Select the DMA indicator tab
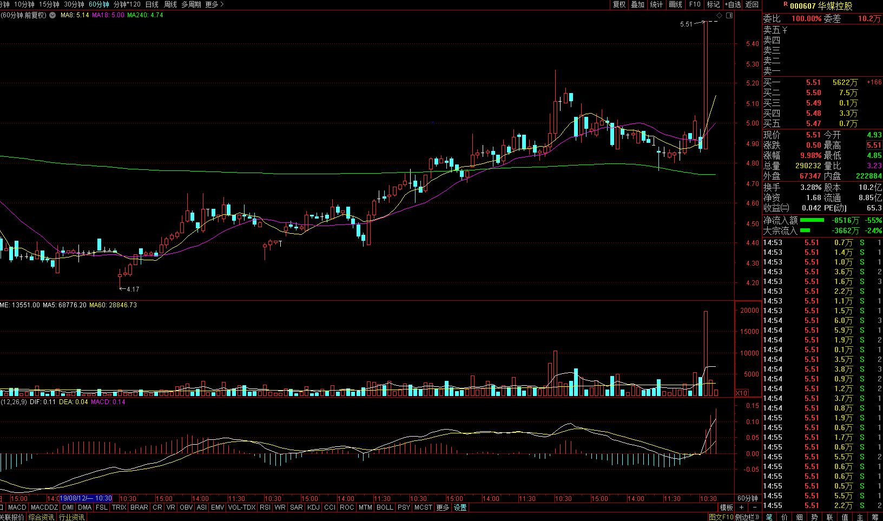This screenshot has width=883, height=521. [84, 507]
